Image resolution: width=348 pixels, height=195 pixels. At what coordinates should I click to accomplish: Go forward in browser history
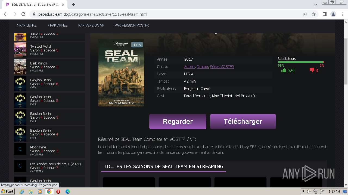pyautogui.click(x=15, y=14)
